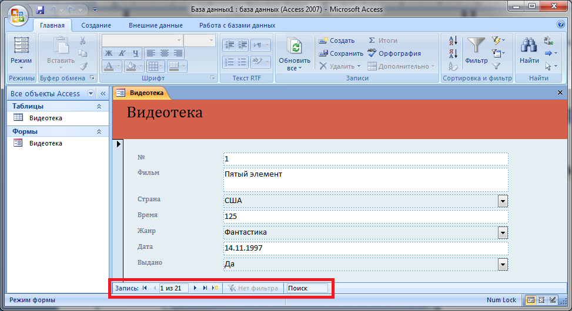Open the gridlines dropdown
The image size is (572, 311).
click(x=161, y=66)
